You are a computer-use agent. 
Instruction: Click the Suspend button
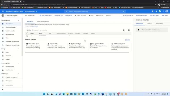100,15
